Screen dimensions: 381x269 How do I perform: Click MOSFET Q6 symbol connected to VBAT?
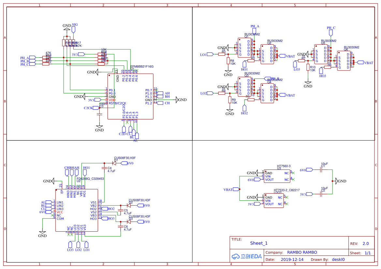coord(344,60)
